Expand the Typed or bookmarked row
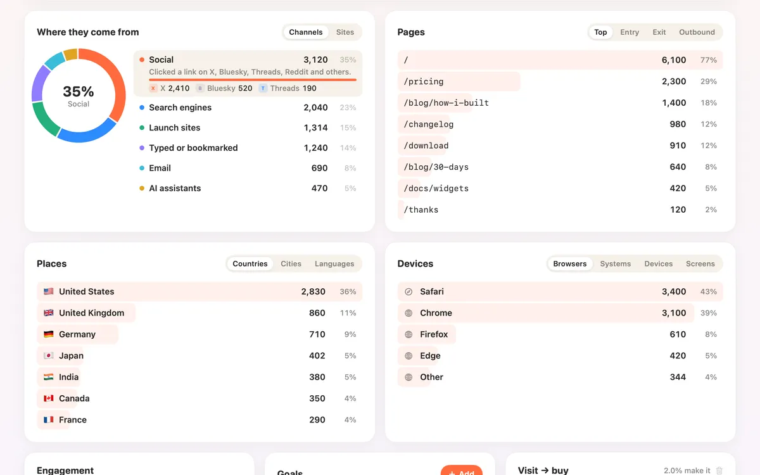The image size is (760, 475). tap(248, 148)
